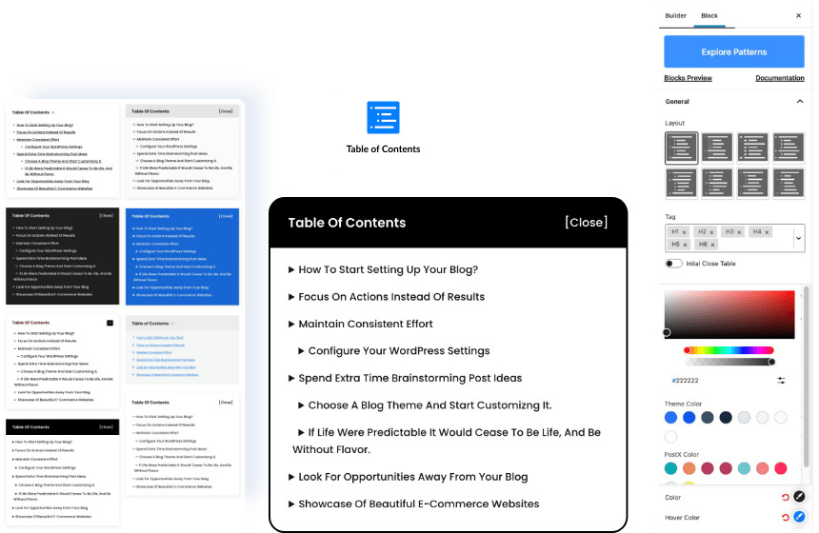Expand the 'Maintain Consistent Effort' triangle
This screenshot has height=533, width=819.
pyautogui.click(x=291, y=325)
